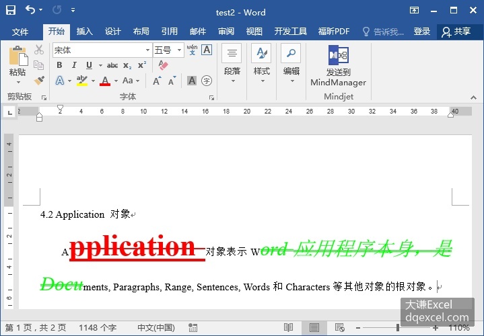Viewport: 484px width, 336px height.
Task: Click the Clear Formatting eraser icon
Action: point(163,65)
